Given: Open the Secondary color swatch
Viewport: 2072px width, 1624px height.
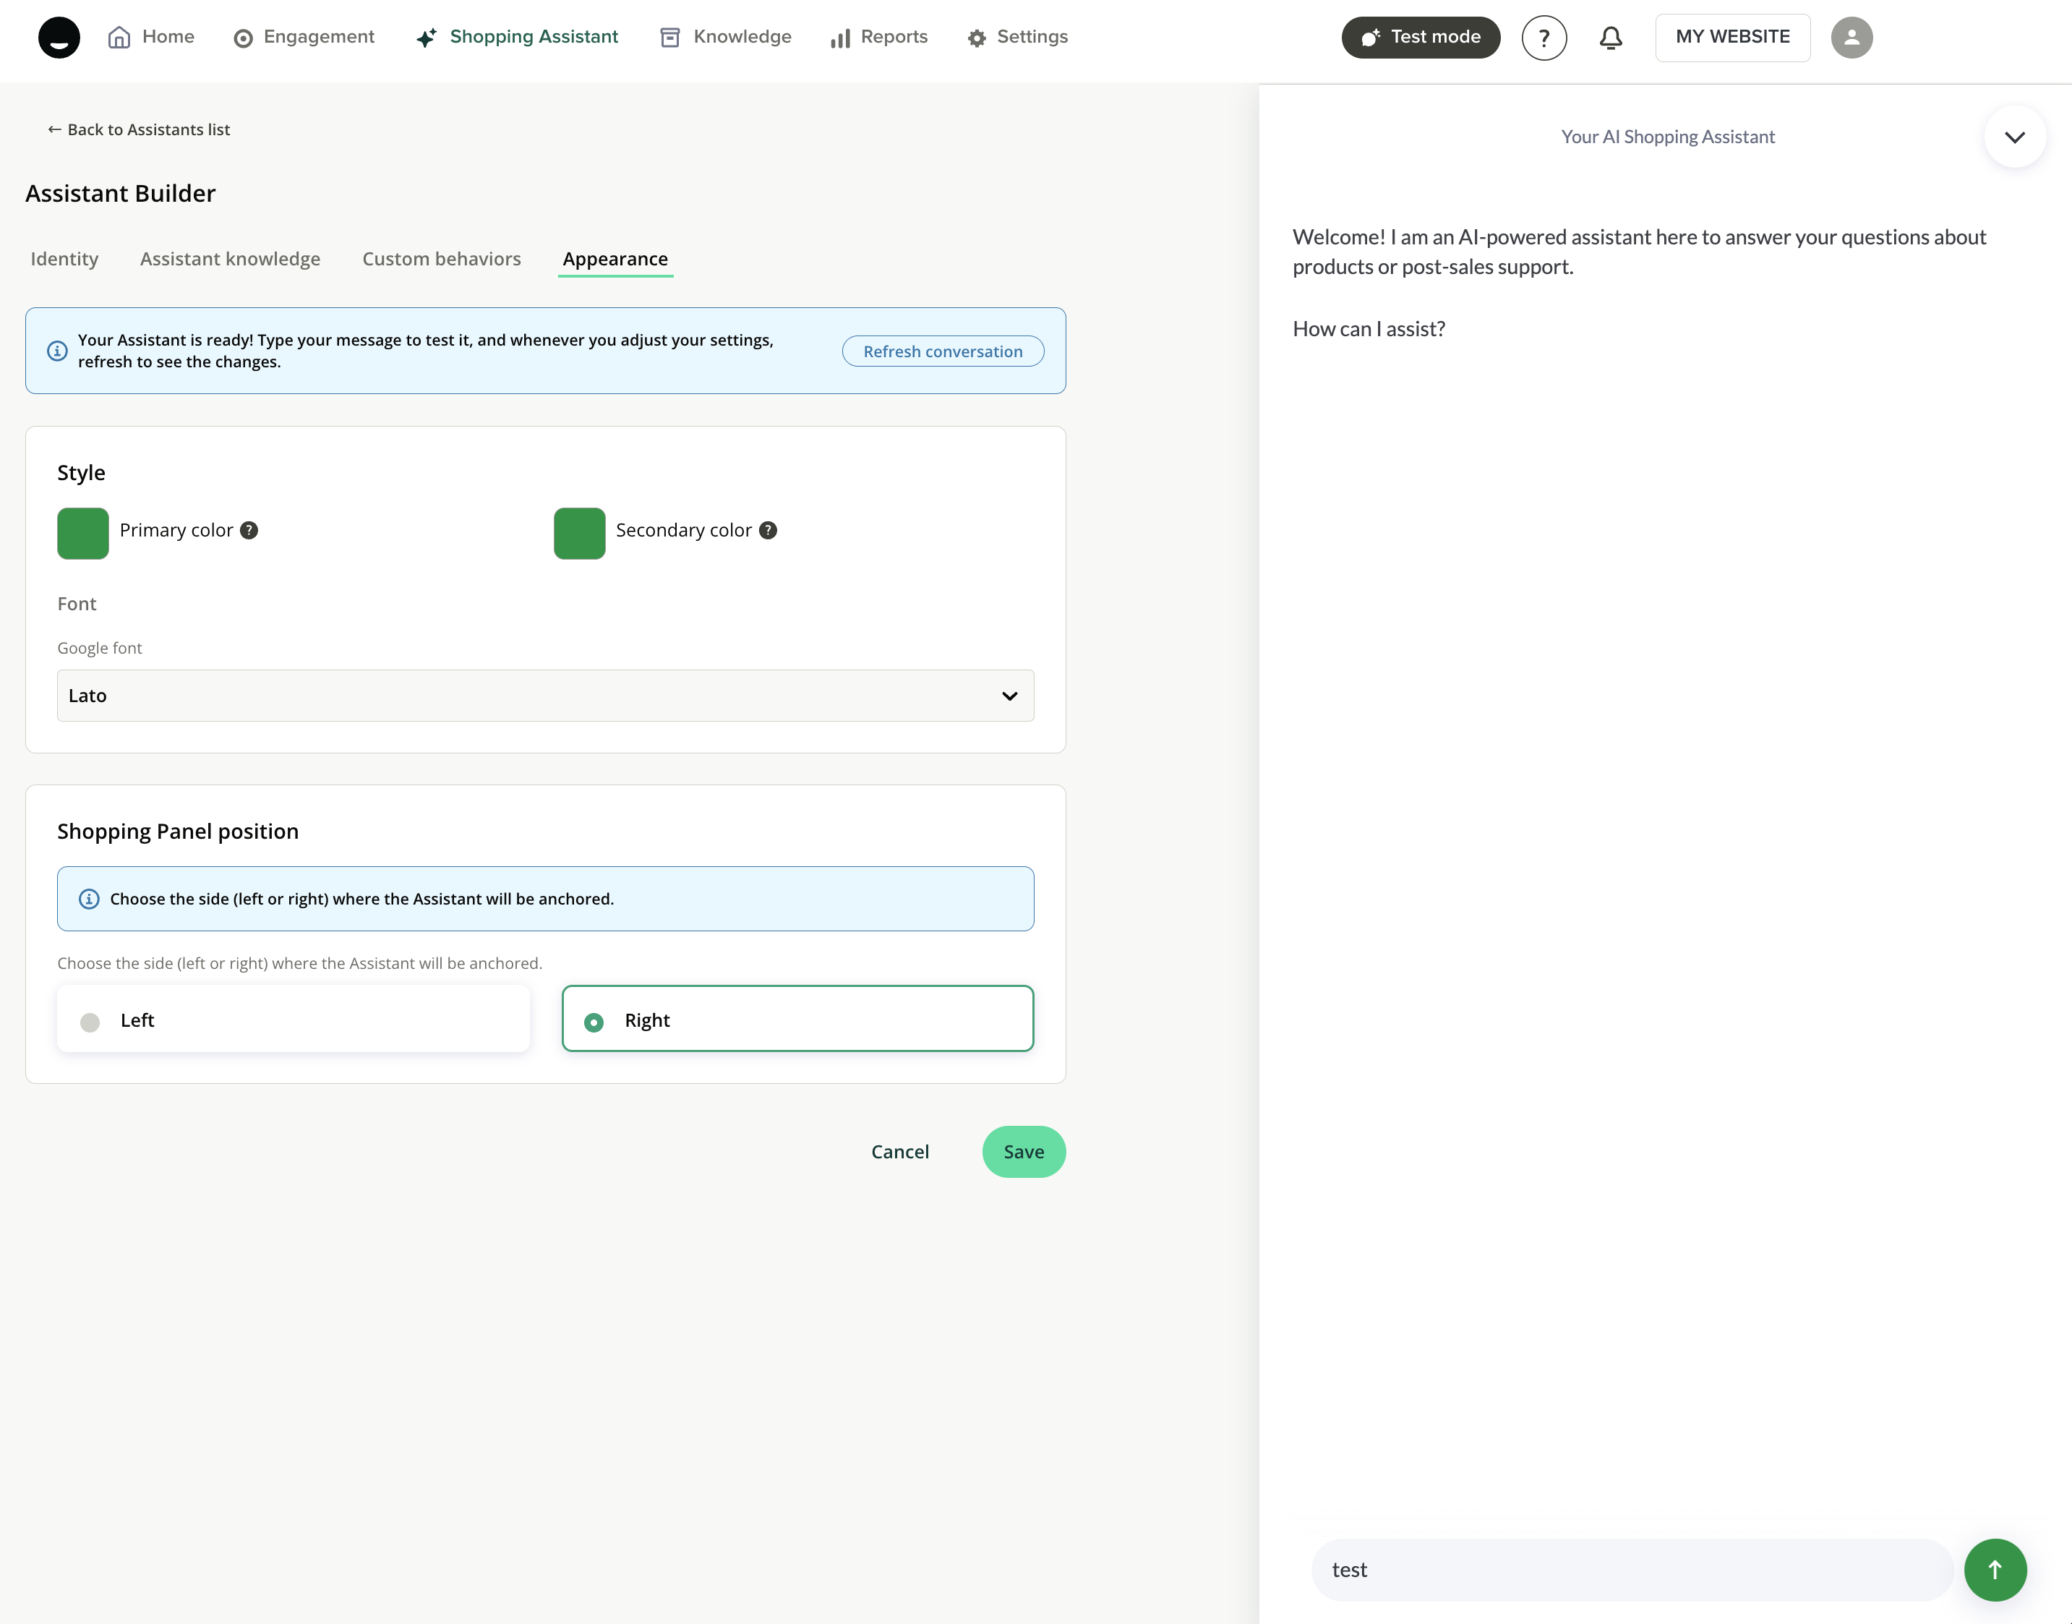Looking at the screenshot, I should coord(580,534).
